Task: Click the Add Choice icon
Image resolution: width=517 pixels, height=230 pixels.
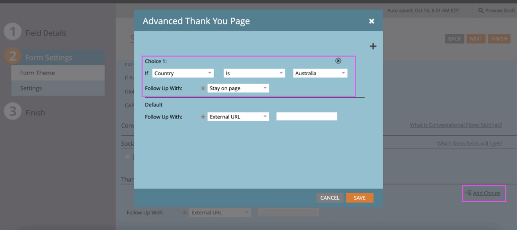Action: click(468, 193)
